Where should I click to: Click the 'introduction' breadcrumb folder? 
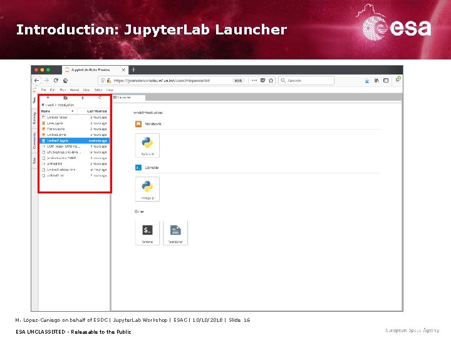(66, 105)
